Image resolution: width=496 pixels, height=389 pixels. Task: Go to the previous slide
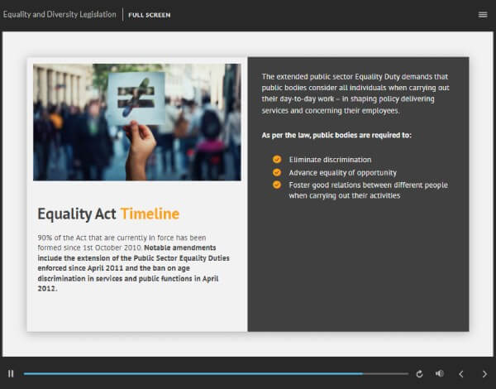[x=461, y=374]
